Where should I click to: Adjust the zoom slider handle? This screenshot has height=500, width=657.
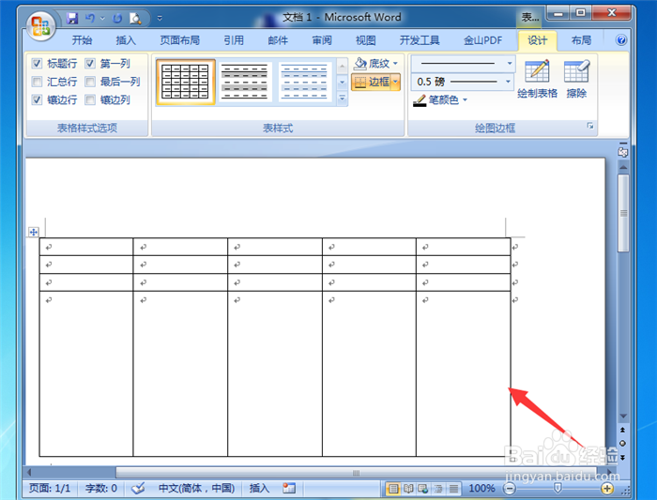click(x=558, y=489)
